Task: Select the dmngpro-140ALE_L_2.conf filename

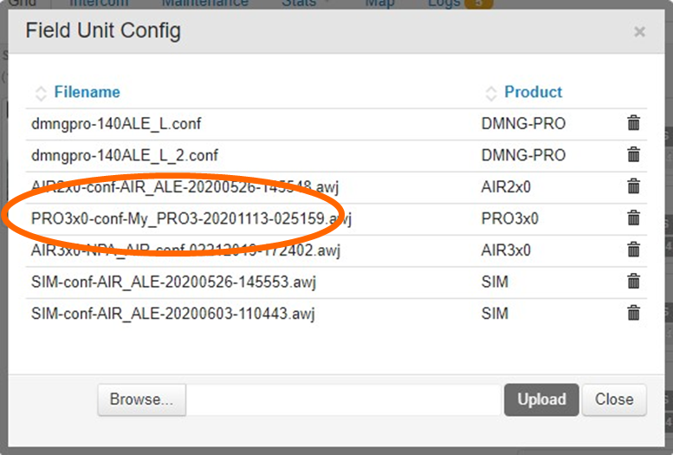Action: point(124,155)
